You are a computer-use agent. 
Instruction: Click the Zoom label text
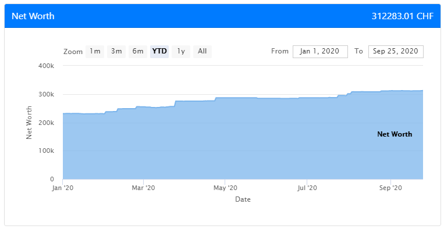click(73, 52)
